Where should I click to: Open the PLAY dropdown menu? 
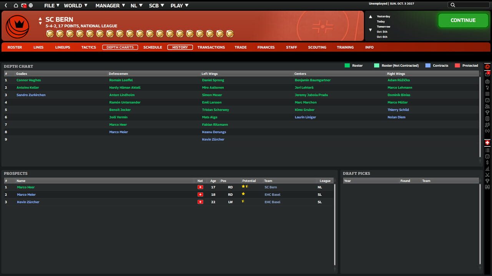[x=176, y=5]
